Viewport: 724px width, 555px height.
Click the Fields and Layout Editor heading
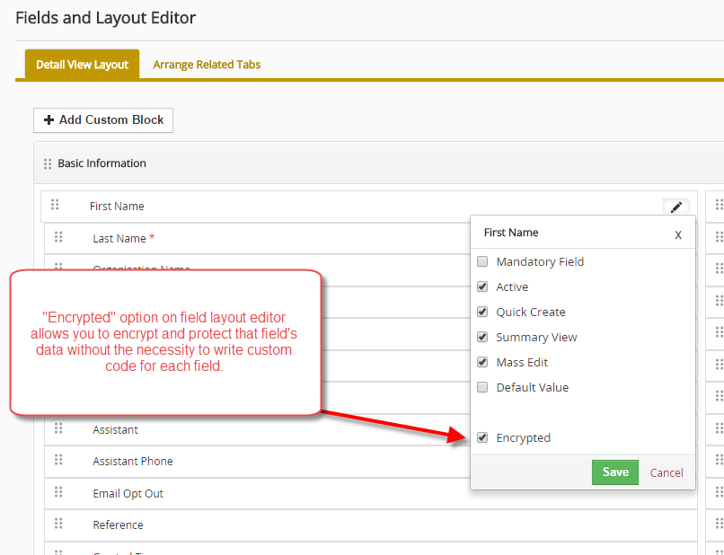tap(106, 18)
